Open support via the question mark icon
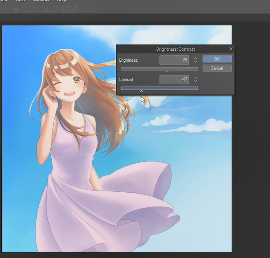Viewport: 270px width, 258px height. coord(95,9)
